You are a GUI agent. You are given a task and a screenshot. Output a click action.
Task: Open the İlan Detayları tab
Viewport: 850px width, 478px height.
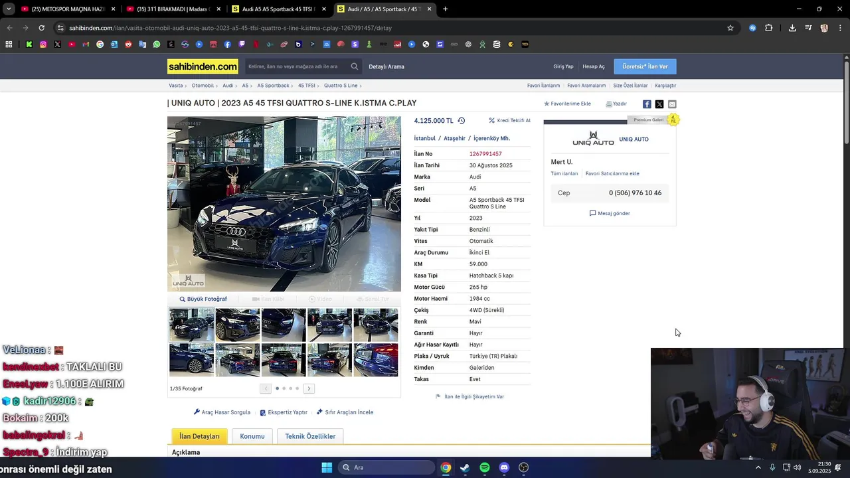tap(199, 436)
